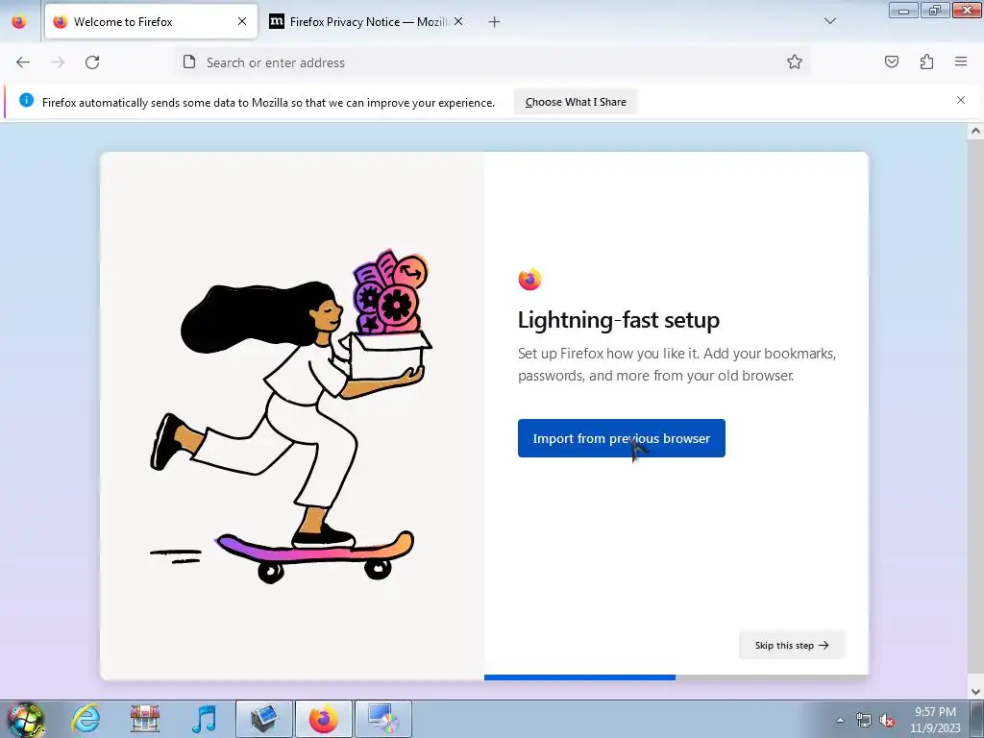Viewport: 984px width, 738px height.
Task: Minimize the Firefox window
Action: 903,11
